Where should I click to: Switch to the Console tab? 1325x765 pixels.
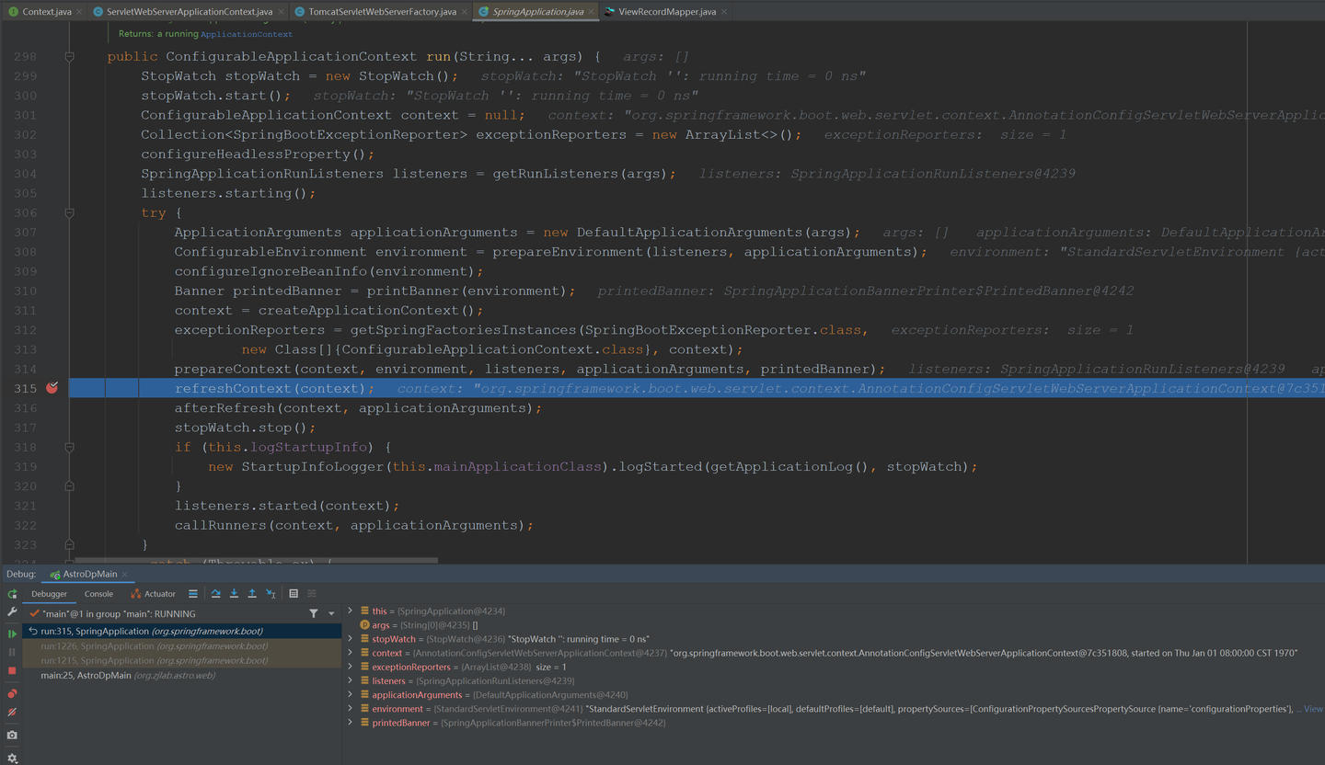[x=98, y=594]
